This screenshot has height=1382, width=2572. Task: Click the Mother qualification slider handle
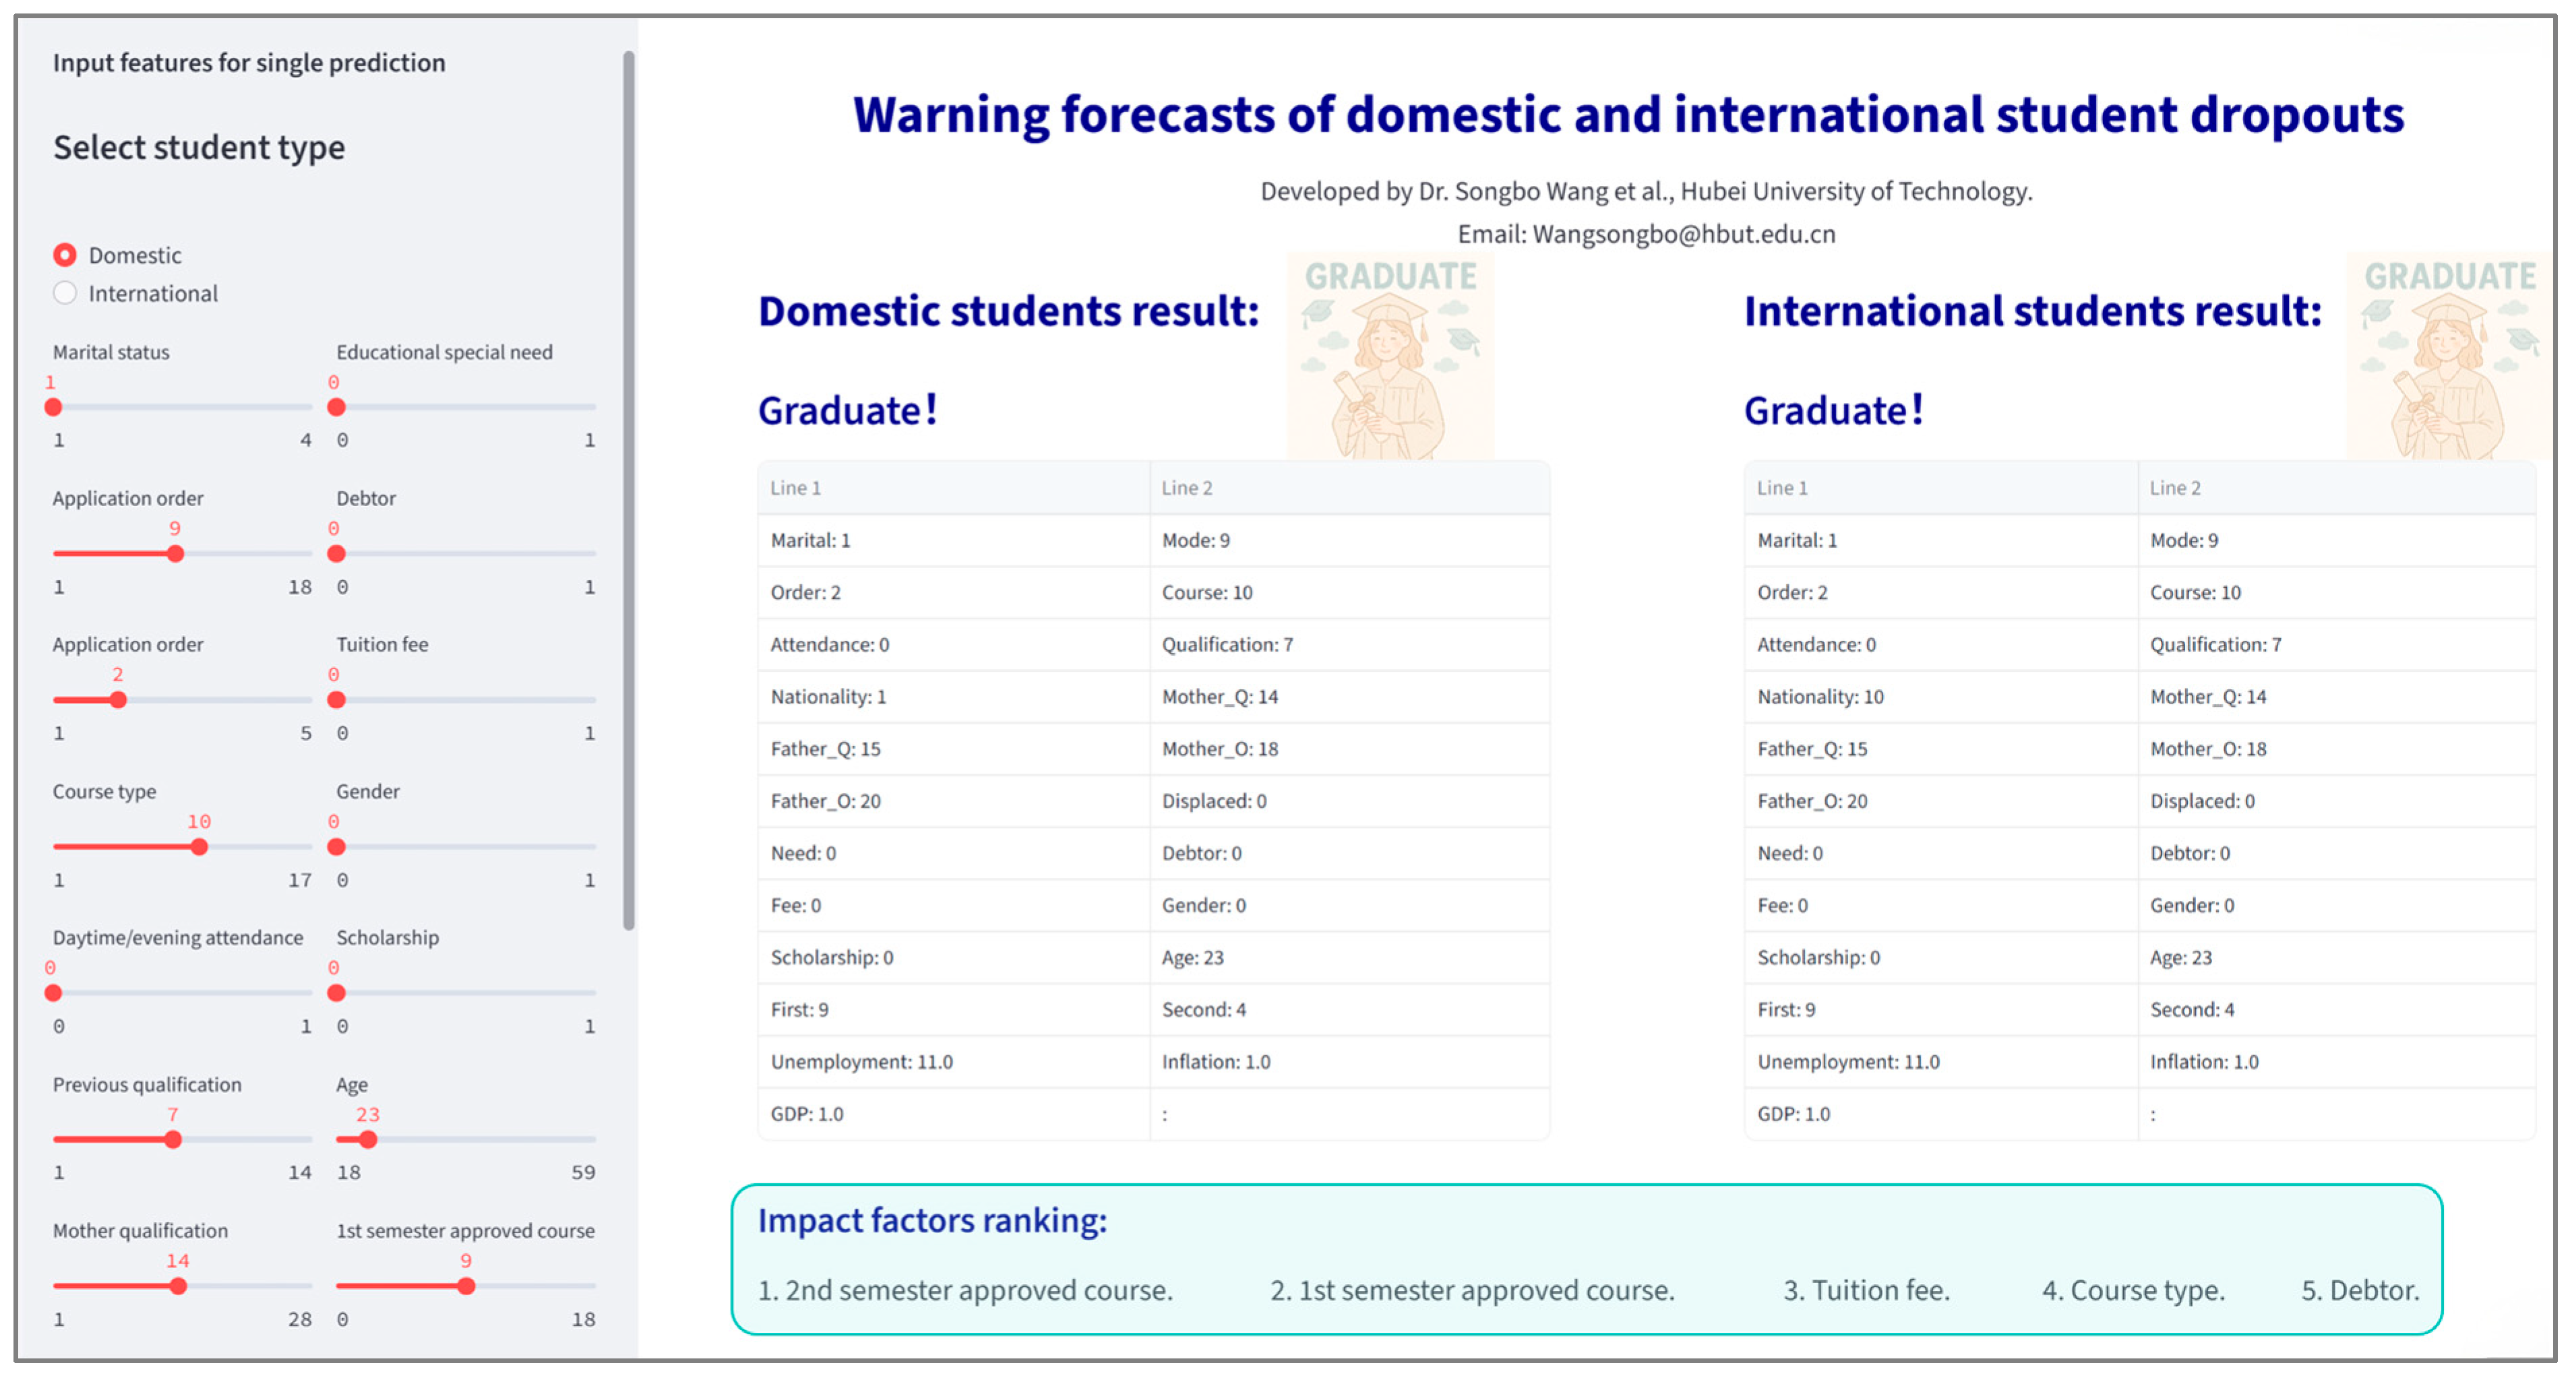coord(178,1286)
